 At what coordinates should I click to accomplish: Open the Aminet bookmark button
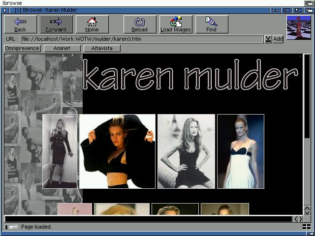62,48
